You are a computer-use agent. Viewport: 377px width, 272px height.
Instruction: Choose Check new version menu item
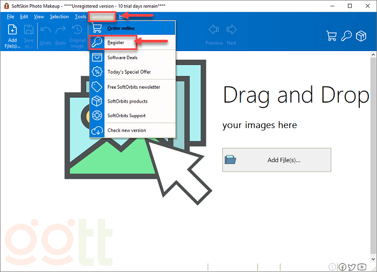click(127, 130)
